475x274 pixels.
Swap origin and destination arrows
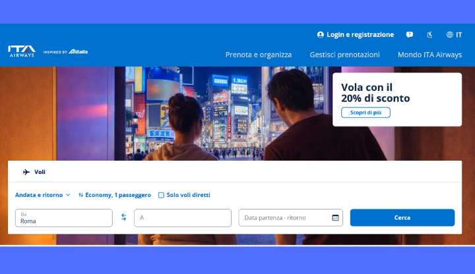[x=123, y=217]
